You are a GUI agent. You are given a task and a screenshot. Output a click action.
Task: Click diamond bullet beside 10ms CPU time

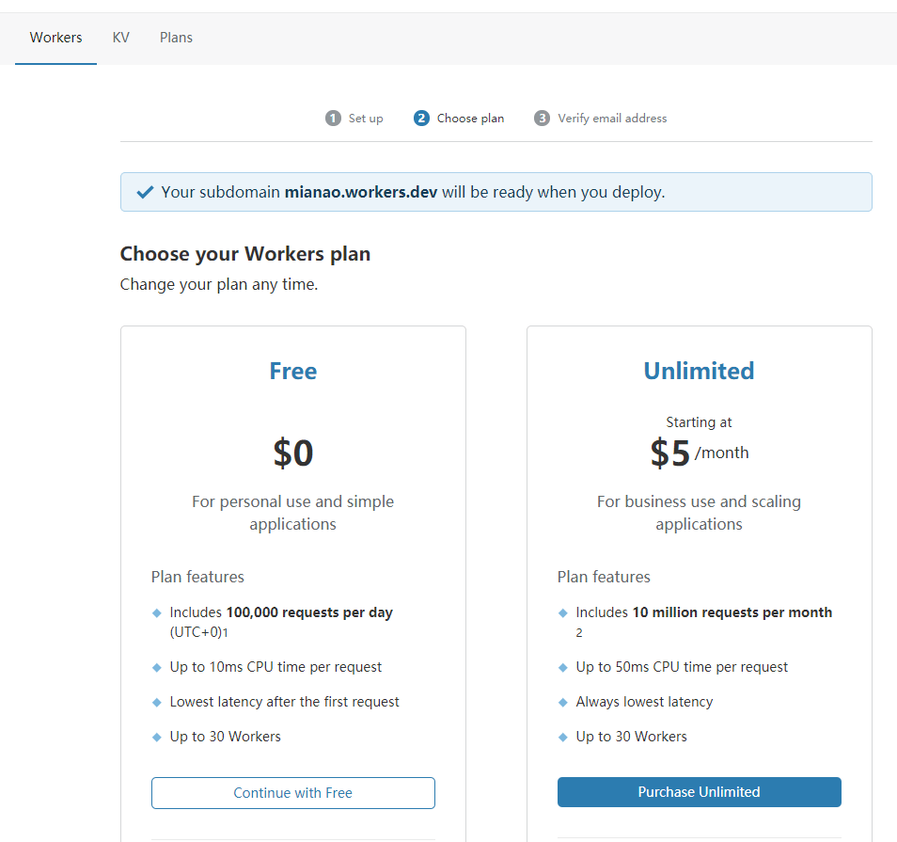tap(157, 667)
